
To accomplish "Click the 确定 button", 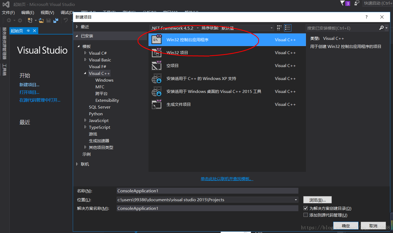I will [346, 226].
